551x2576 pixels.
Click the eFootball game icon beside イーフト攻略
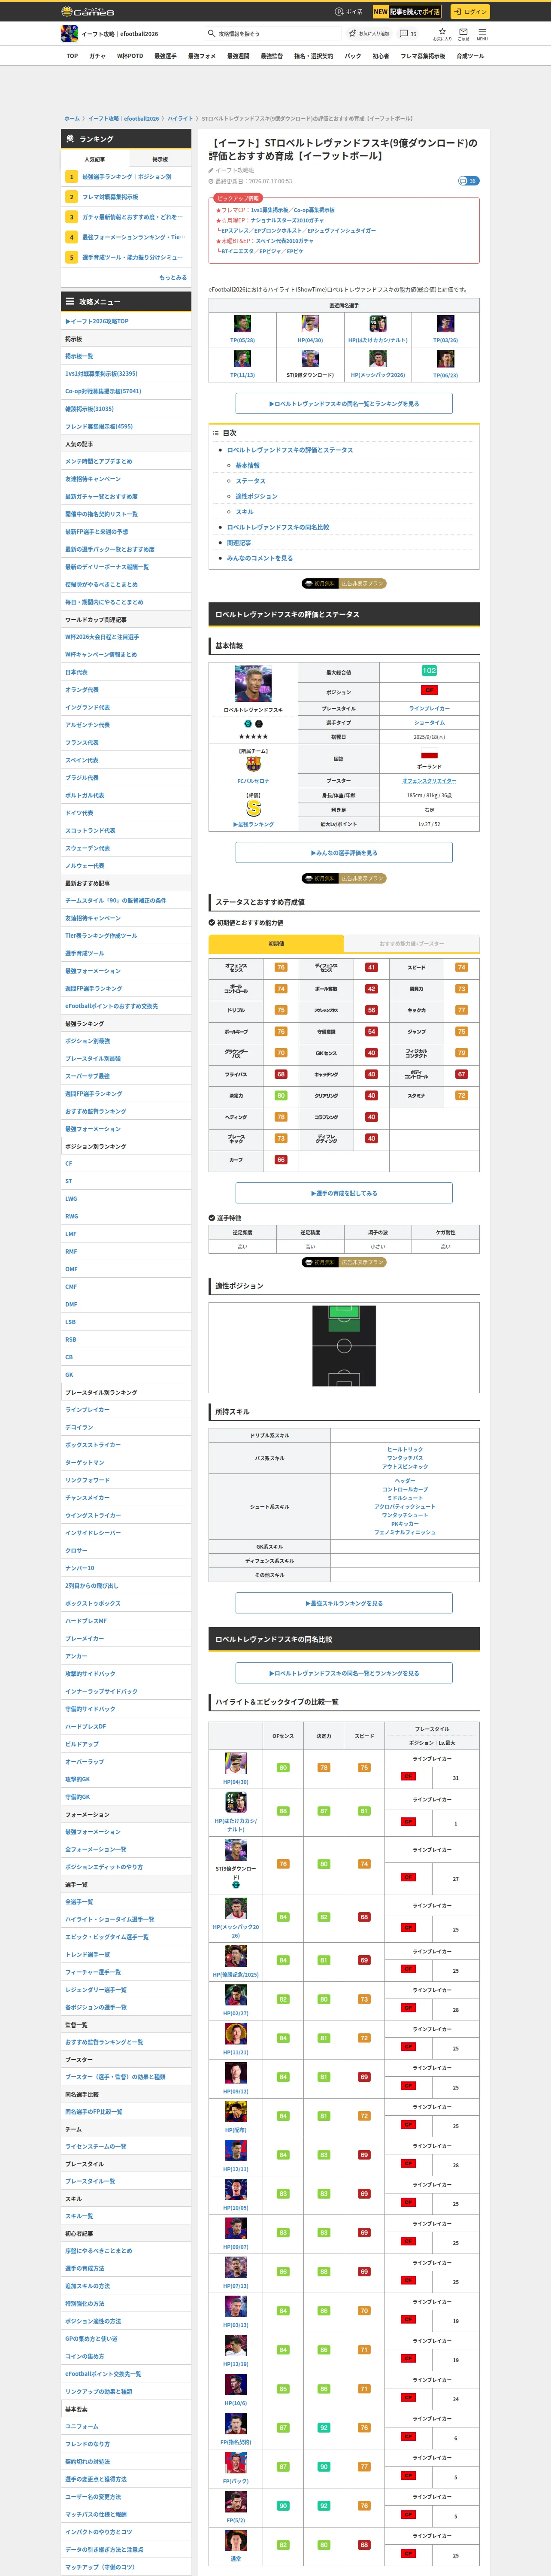(69, 34)
